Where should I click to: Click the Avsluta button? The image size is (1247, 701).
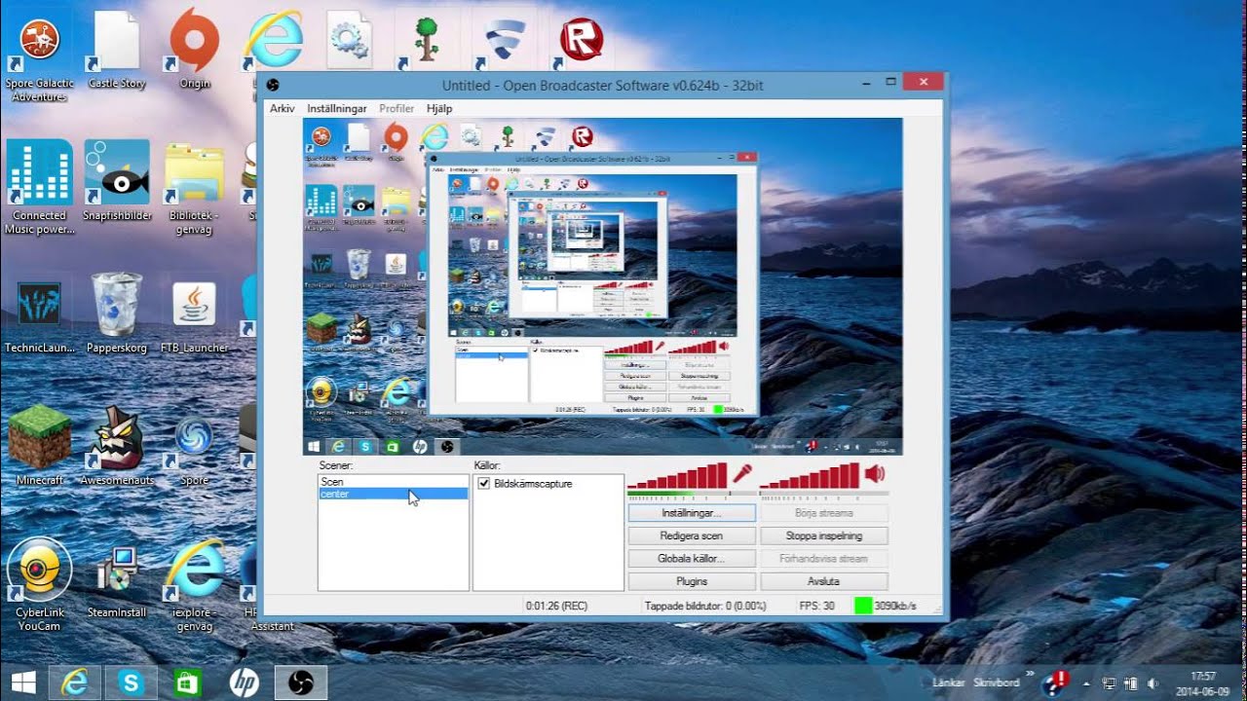tap(824, 581)
